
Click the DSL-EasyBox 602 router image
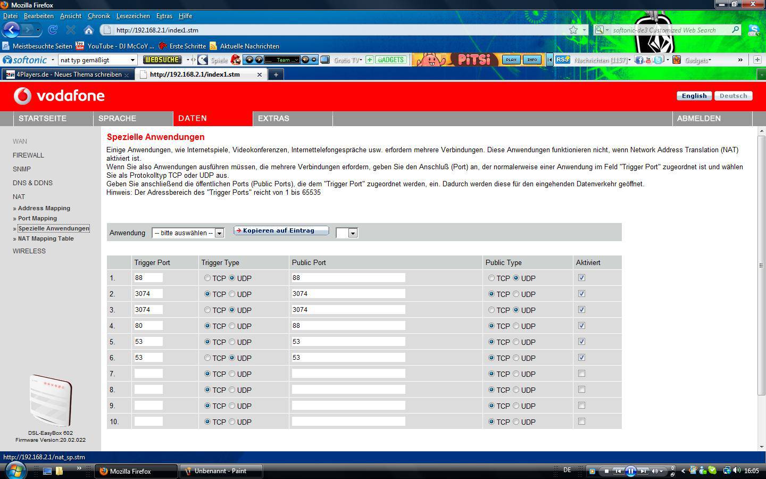51,401
